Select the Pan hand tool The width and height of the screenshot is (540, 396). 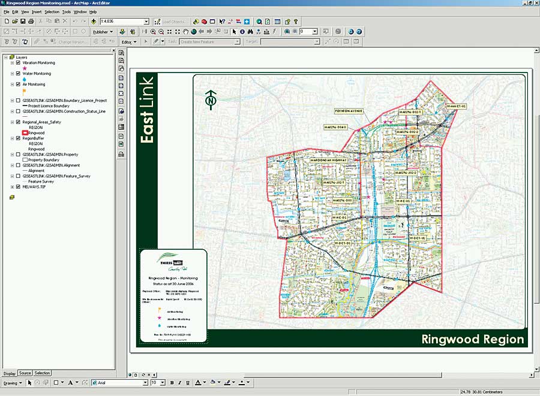tap(186, 31)
